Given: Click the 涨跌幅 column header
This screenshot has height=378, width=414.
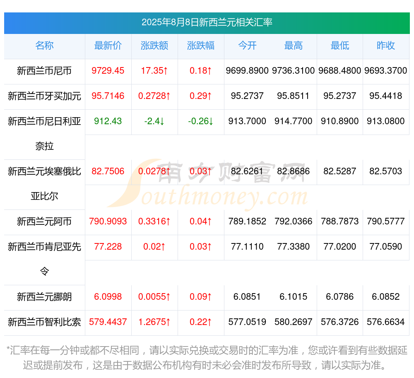Looking at the screenshot, I should tap(201, 46).
